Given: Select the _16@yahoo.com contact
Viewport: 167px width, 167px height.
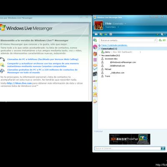Looking at the screenshot, I should (117, 73).
